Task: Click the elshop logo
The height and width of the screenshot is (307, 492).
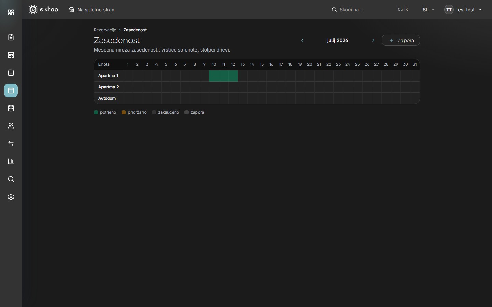Action: click(x=43, y=10)
